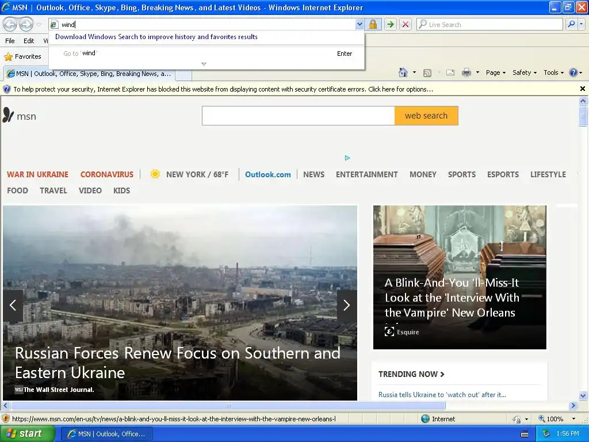Open the Page menu
The height and width of the screenshot is (442, 589).
(x=495, y=73)
